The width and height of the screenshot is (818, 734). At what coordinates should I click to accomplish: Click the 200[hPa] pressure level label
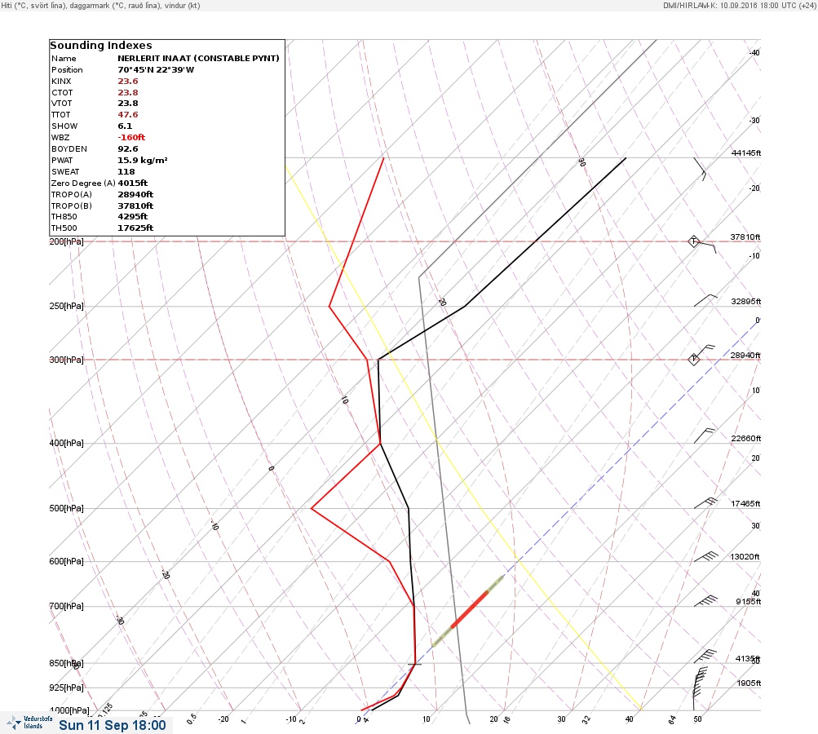tap(66, 241)
